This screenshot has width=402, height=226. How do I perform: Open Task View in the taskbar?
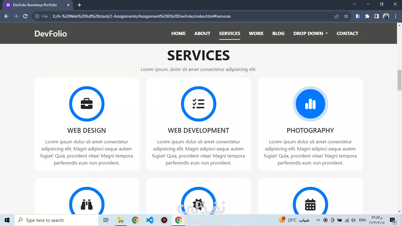pyautogui.click(x=106, y=220)
